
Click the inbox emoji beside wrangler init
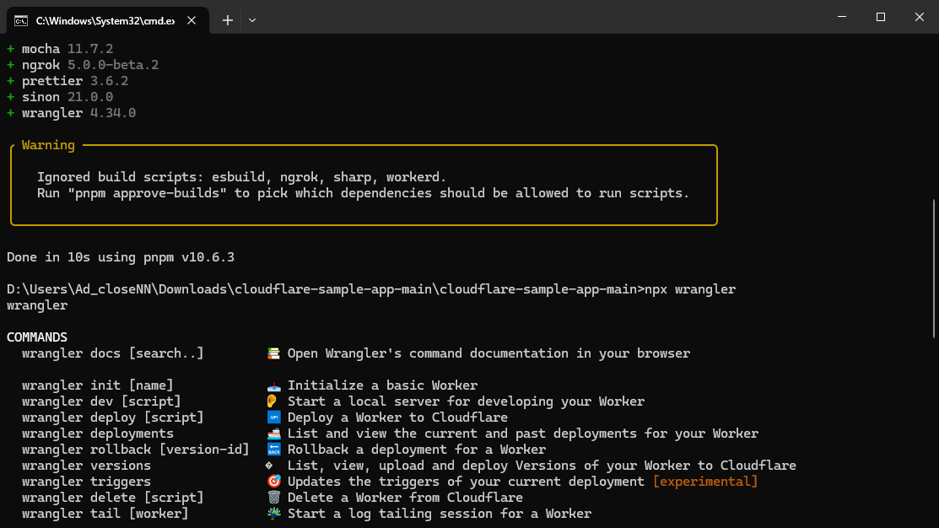click(x=273, y=385)
